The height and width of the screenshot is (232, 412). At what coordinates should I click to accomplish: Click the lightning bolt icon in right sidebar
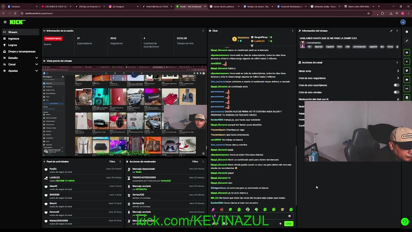click(x=407, y=62)
